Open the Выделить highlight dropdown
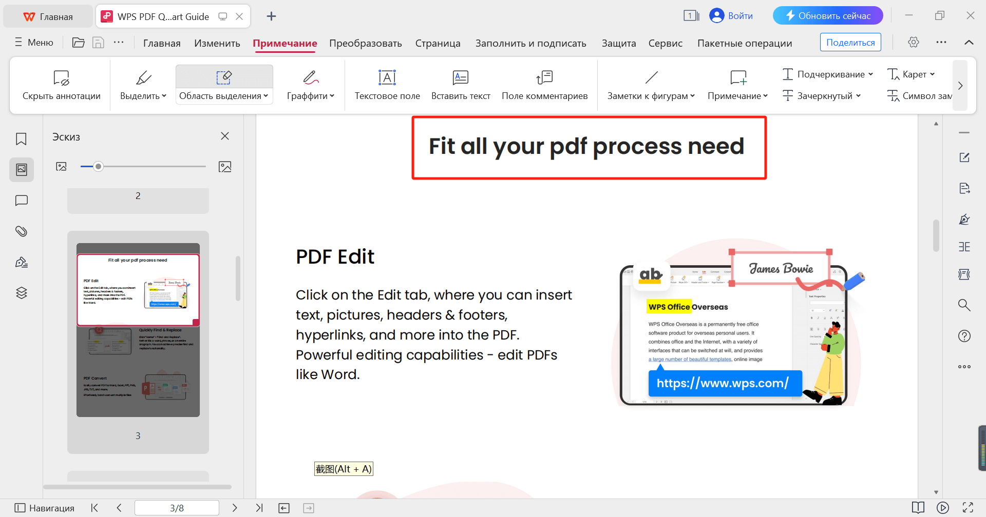Screen dimensions: 986x517 point(143,95)
